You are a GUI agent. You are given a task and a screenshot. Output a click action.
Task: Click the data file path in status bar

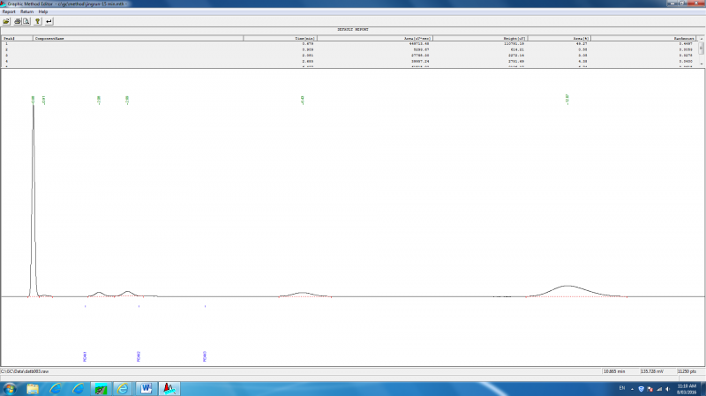coord(25,371)
